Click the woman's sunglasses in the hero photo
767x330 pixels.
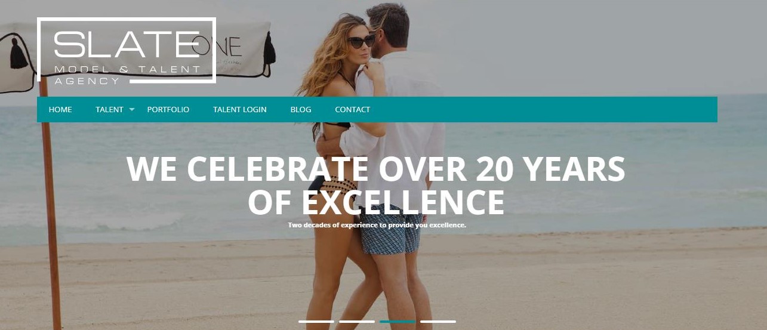(x=361, y=41)
